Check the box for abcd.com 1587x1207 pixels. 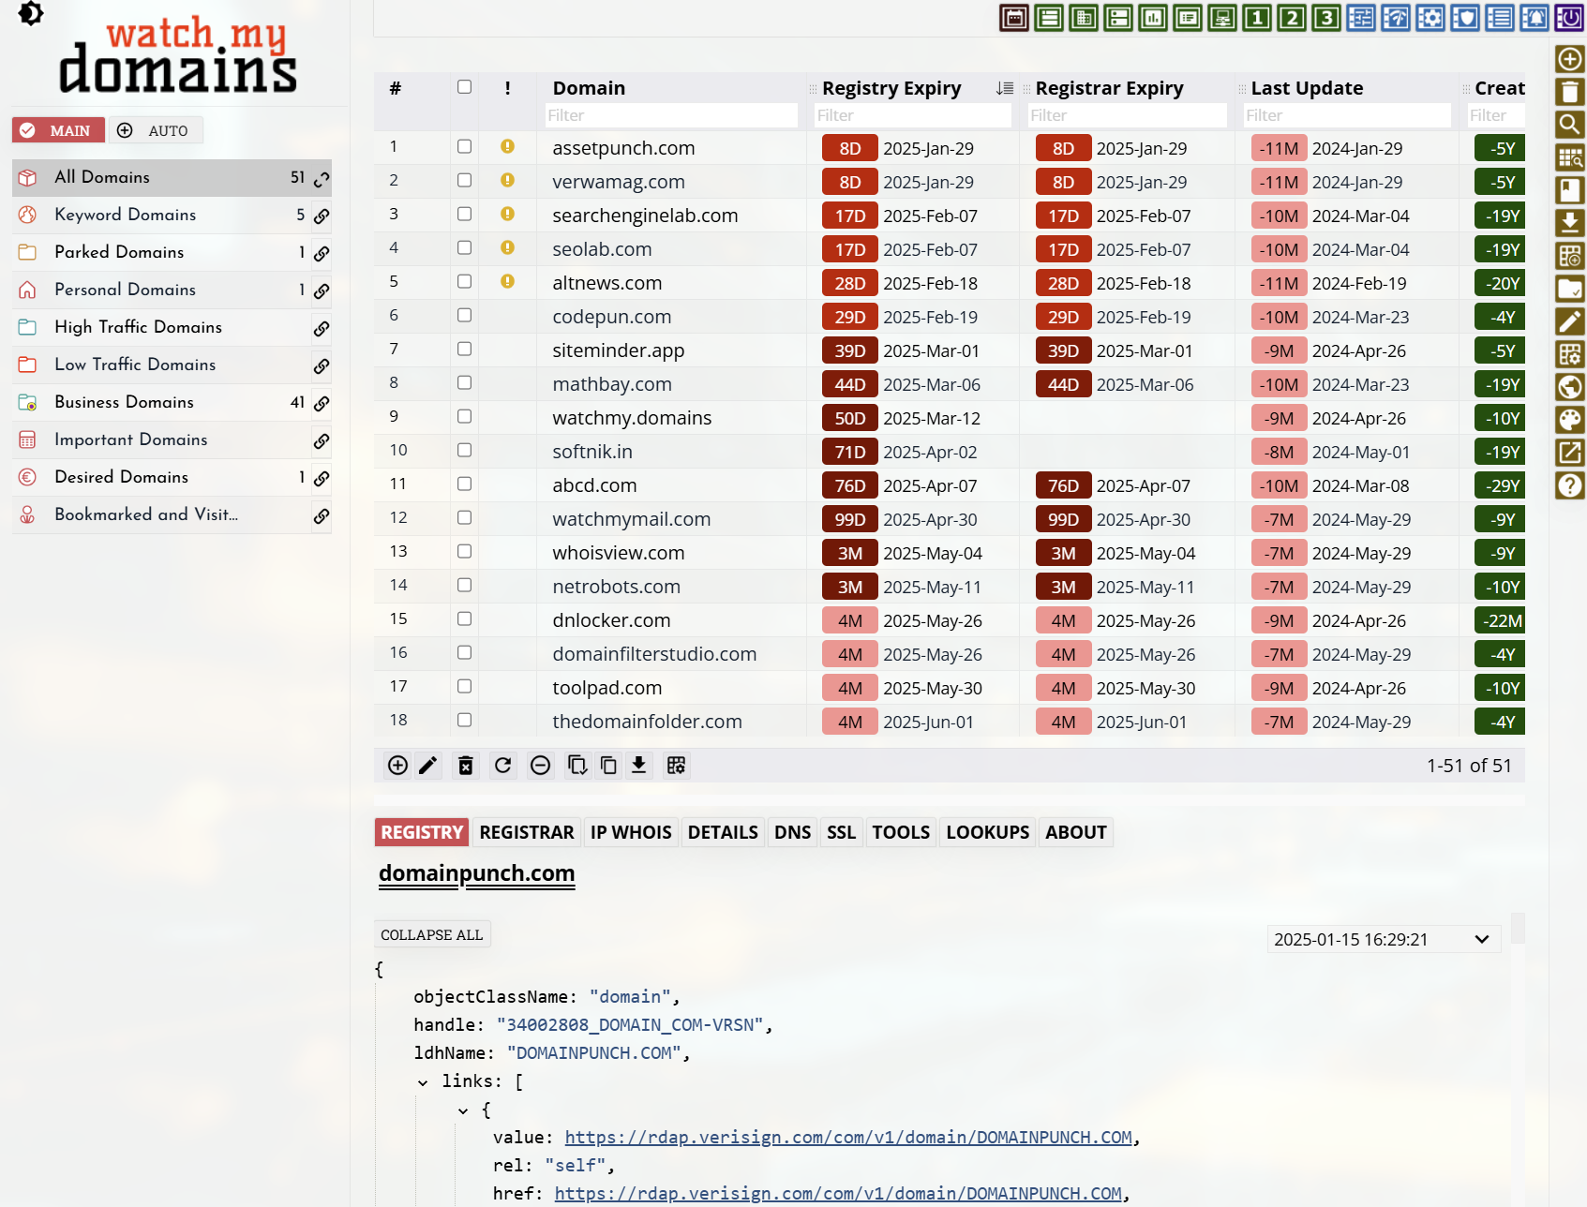[x=464, y=484]
